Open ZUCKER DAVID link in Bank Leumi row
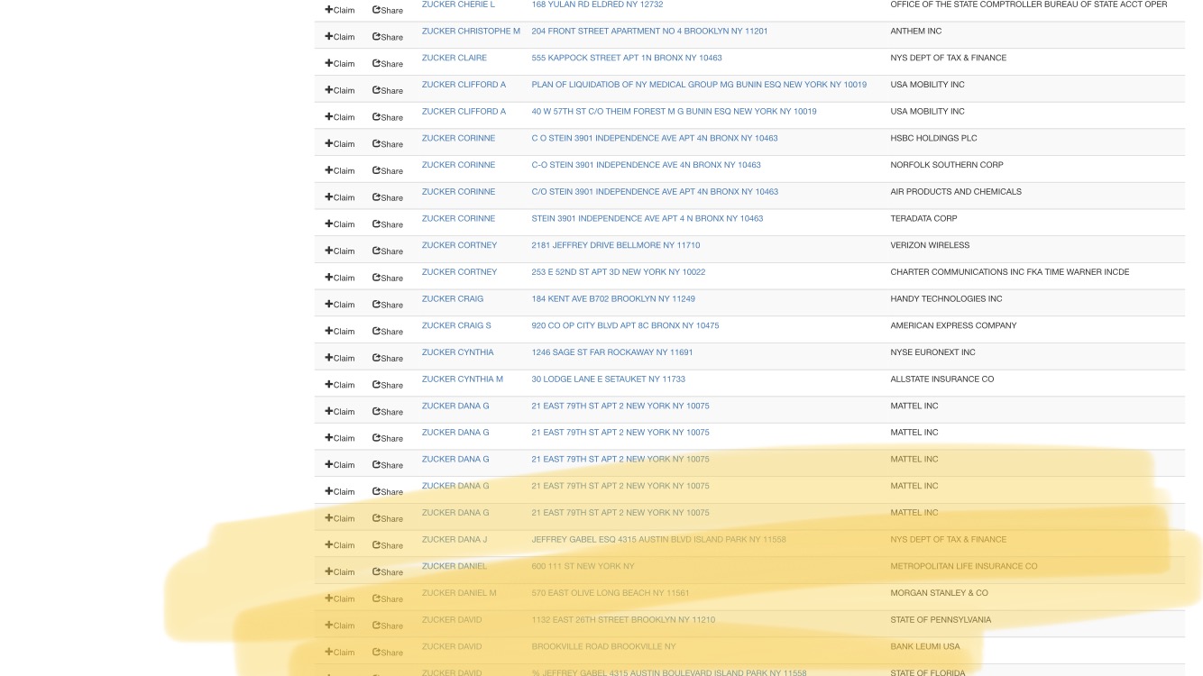The image size is (1203, 676). [452, 646]
